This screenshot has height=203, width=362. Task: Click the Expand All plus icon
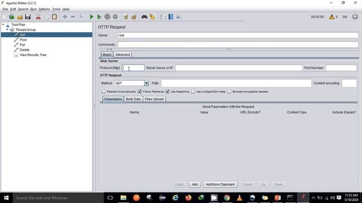pos(65,17)
